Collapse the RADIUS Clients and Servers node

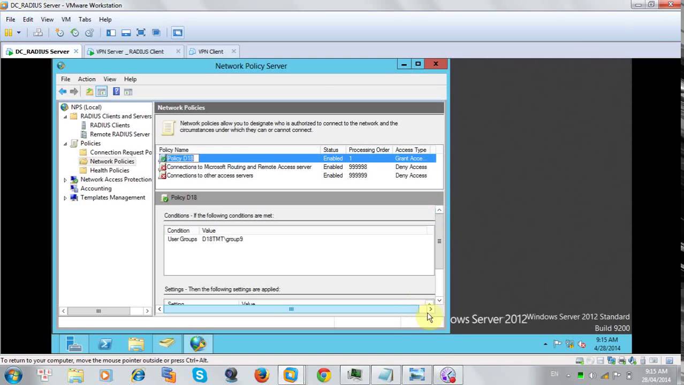click(66, 116)
